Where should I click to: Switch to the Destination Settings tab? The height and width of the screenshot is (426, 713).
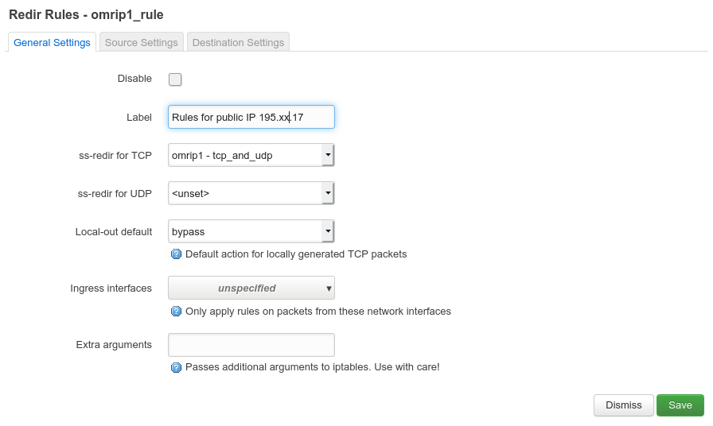pyautogui.click(x=238, y=42)
